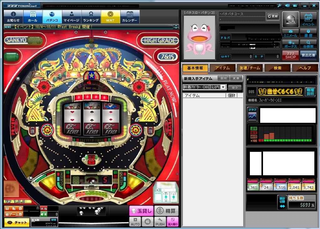The width and height of the screenshot is (320, 229).
Task: Click the machine card thumbnail beside the playfield
Action: (x=166, y=192)
